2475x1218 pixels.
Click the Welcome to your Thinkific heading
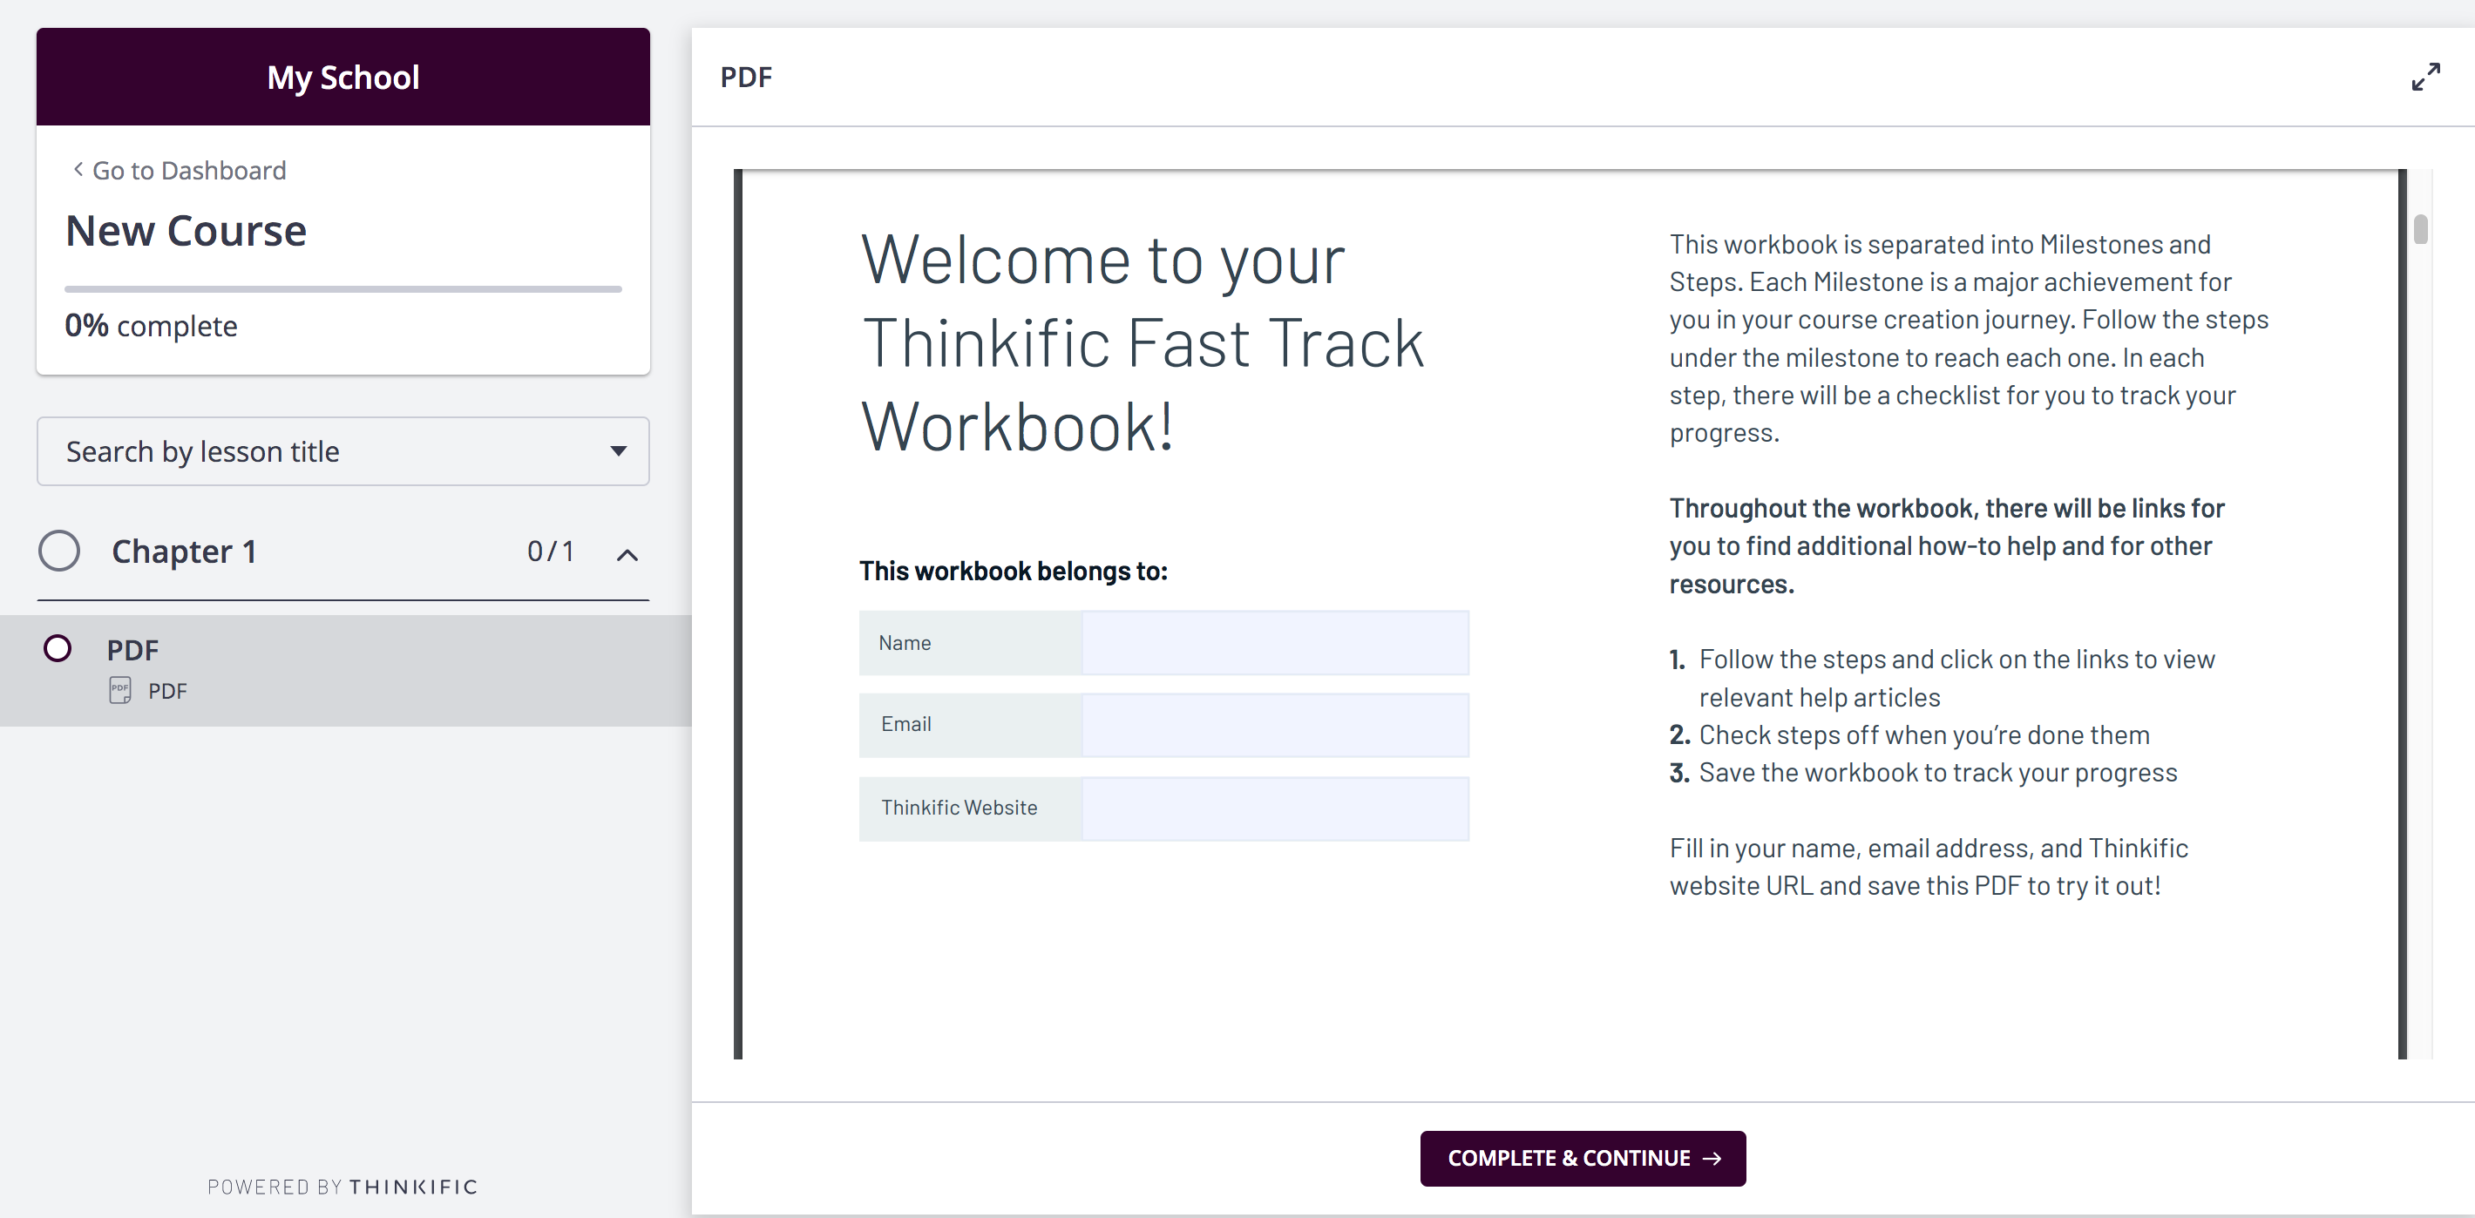1143,342
